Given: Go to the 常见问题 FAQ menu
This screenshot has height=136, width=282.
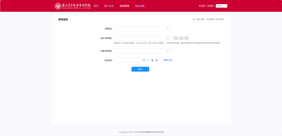Looking at the screenshot, I should pos(139,6).
